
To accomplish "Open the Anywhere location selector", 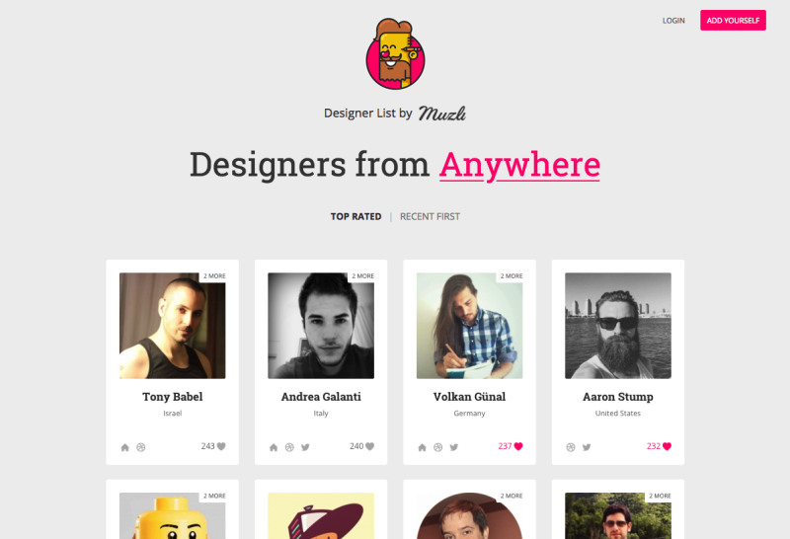I will tap(519, 165).
